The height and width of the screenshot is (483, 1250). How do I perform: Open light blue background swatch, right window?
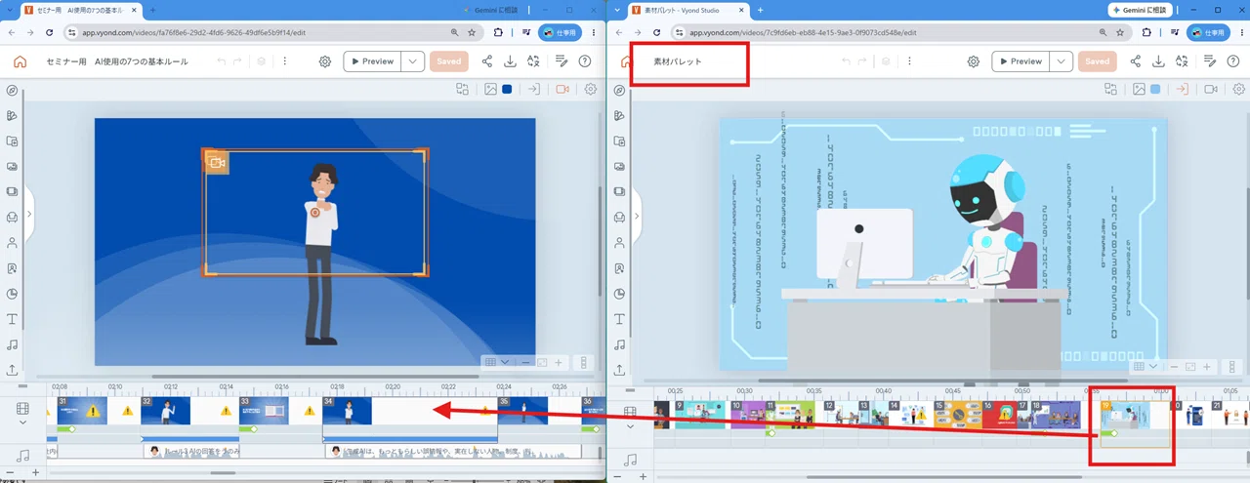point(1155,89)
